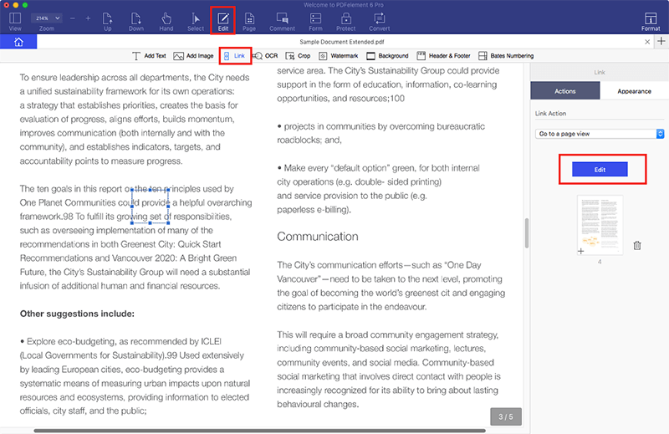
Task: Open the Protect tools
Action: click(x=345, y=22)
